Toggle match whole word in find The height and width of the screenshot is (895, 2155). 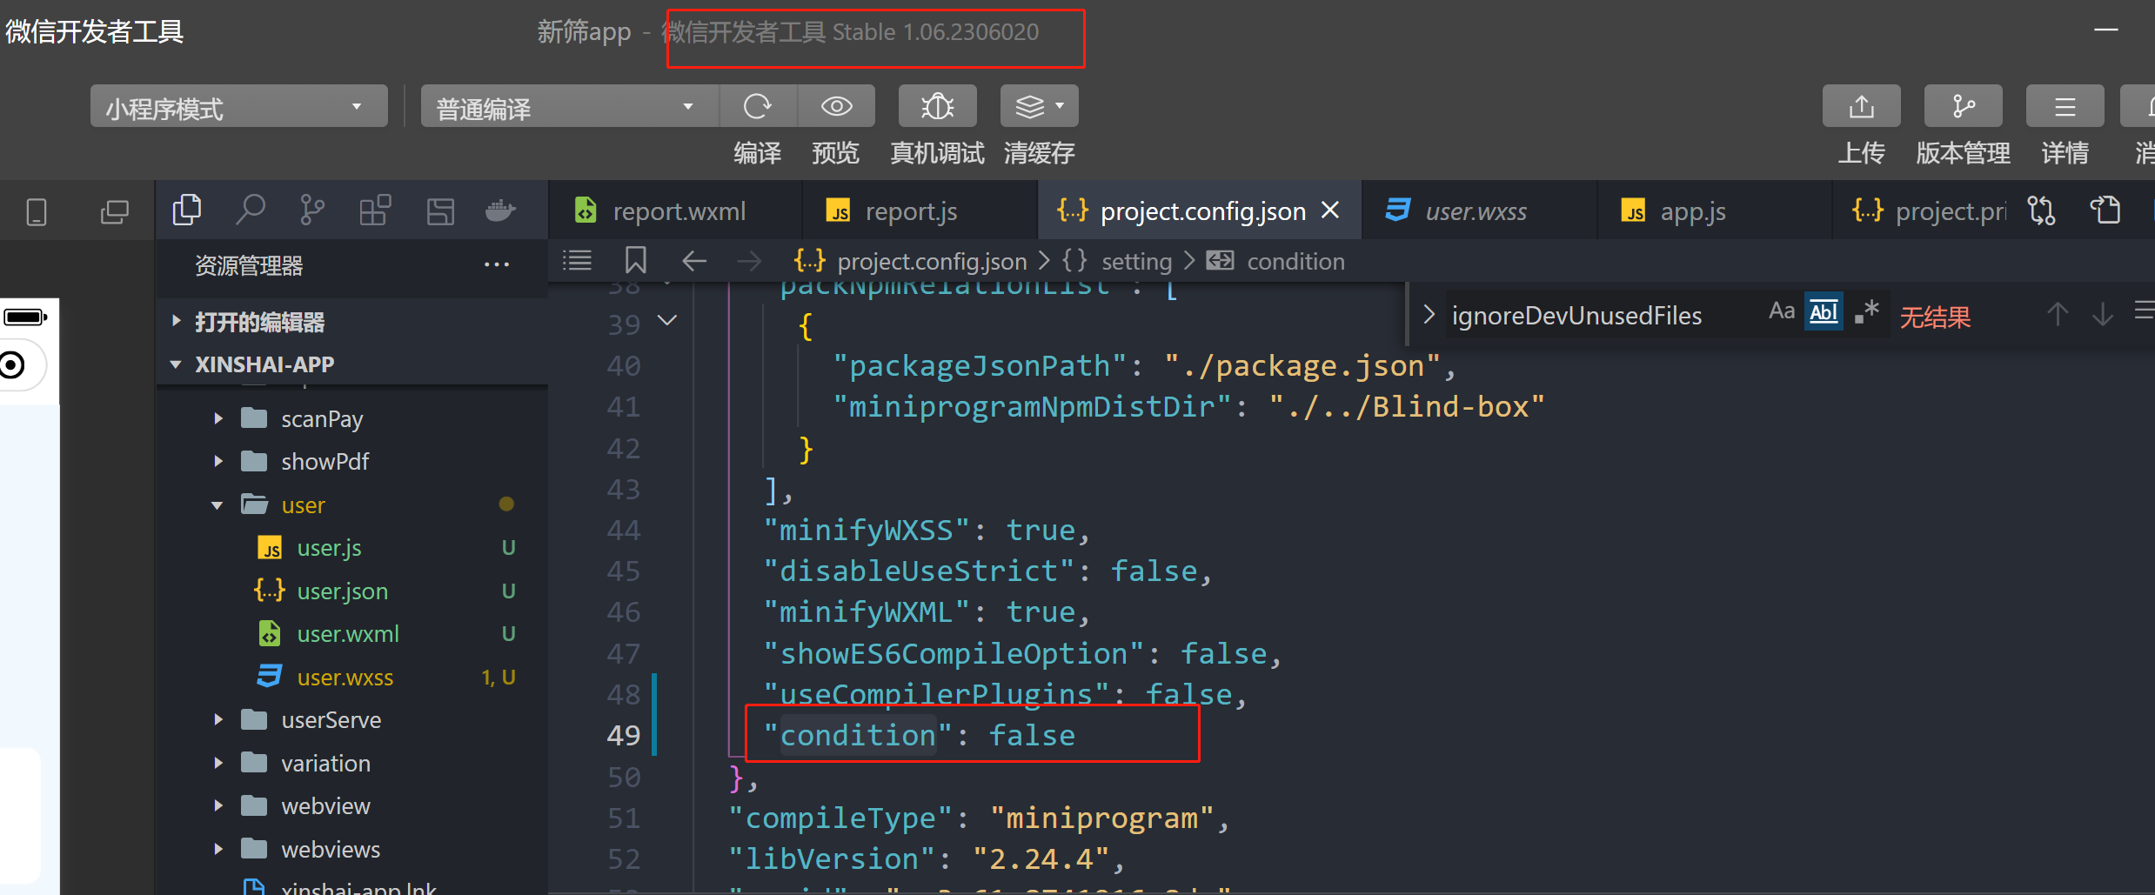coord(1824,311)
